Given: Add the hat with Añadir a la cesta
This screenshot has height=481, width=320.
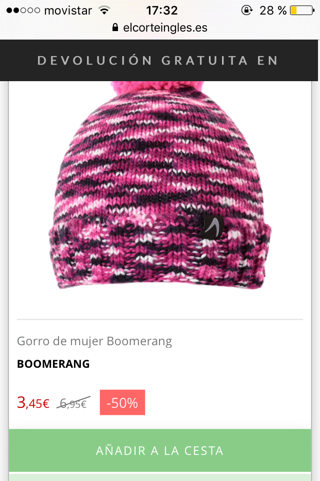Looking at the screenshot, I should (160, 450).
